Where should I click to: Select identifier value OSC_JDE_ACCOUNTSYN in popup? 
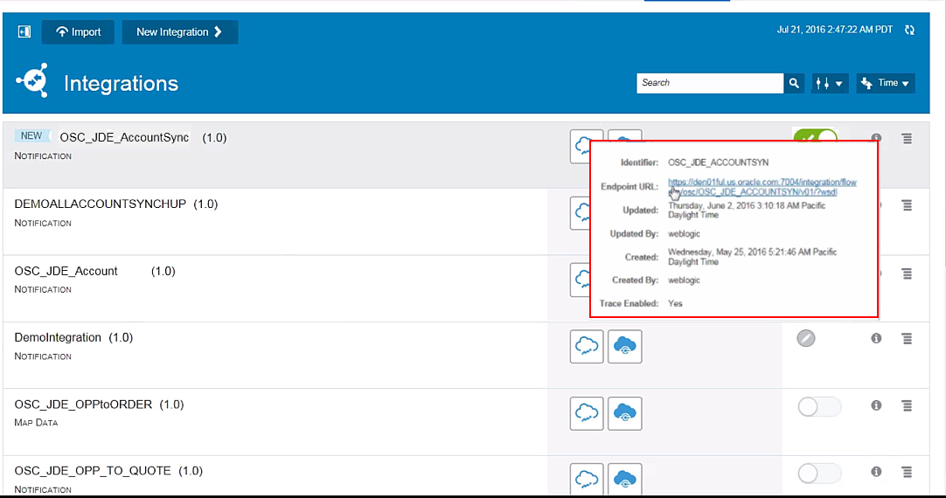point(718,163)
